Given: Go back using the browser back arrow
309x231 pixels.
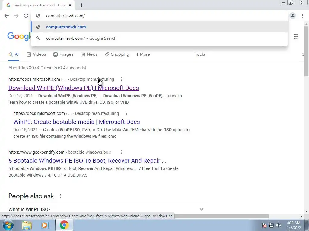Looking at the screenshot, I should point(7,16).
